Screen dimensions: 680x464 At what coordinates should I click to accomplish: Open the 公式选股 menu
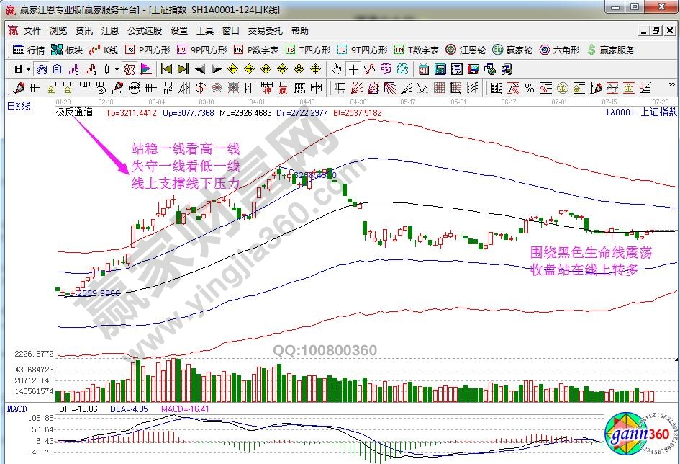[145, 31]
